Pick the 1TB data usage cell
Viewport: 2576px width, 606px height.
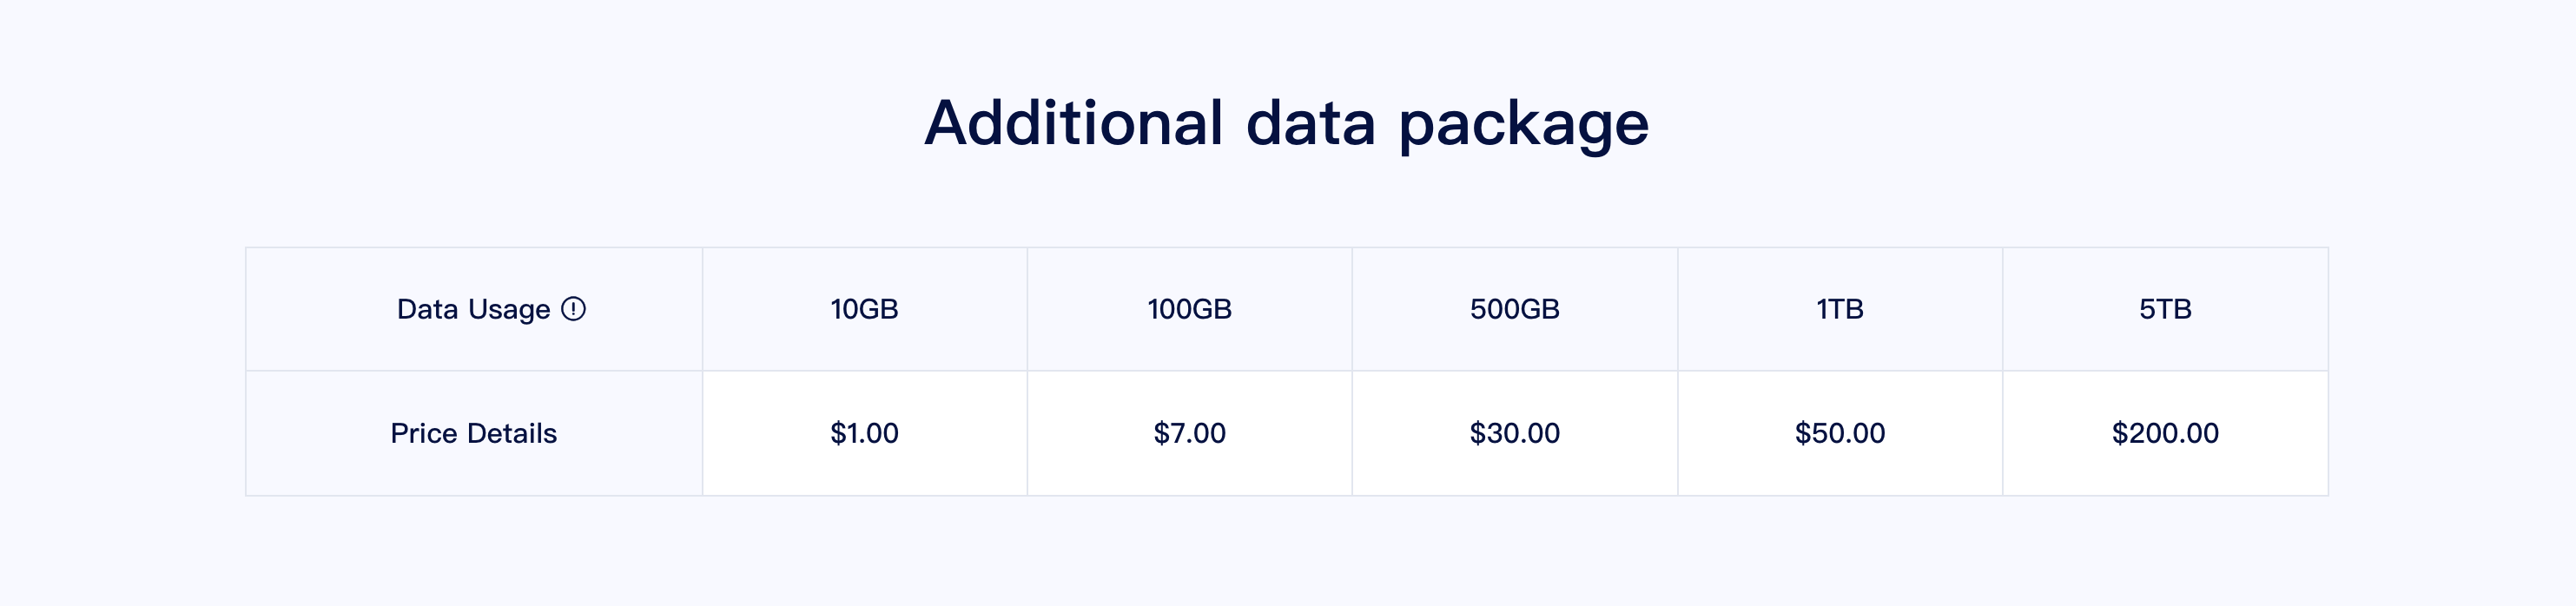(1839, 309)
